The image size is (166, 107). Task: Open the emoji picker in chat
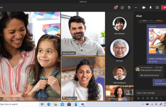pos(148,98)
